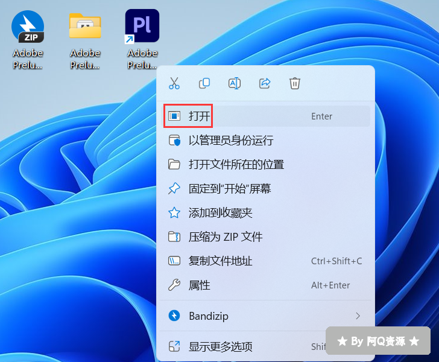Click the Copy icon in context menu
Image resolution: width=439 pixels, height=362 pixels.
click(204, 83)
